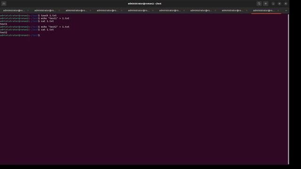Close the fourth terminal tab
Viewport: 301px width, 169px height.
[121, 10]
